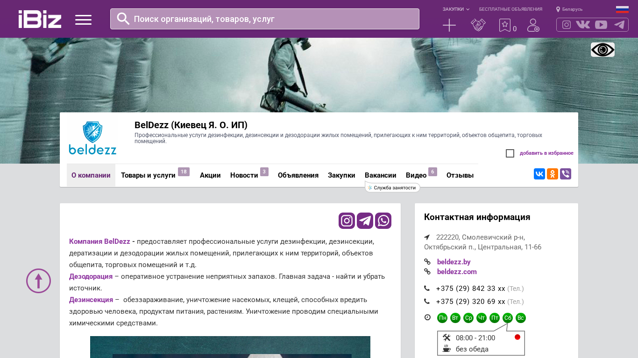Open favorites bookmark icon in header

504,25
